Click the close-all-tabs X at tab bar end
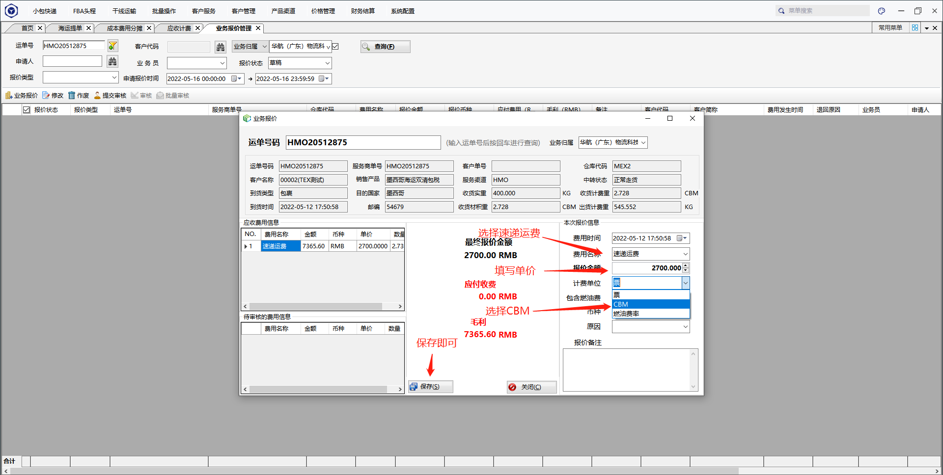 pos(935,28)
